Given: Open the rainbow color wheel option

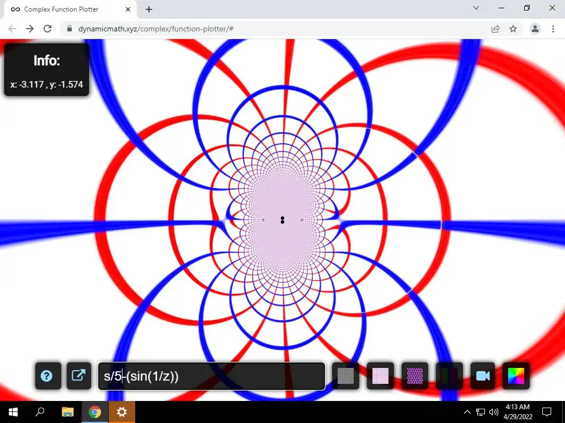Looking at the screenshot, I should coord(516,376).
